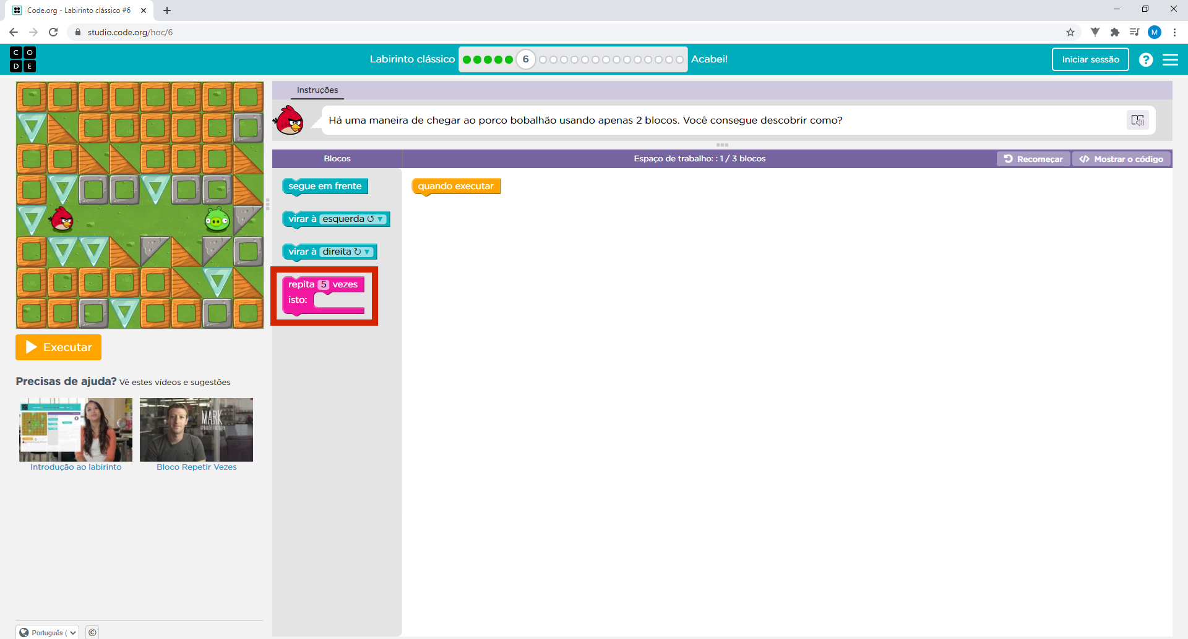Jump to puzzle 7 progress dot

point(543,60)
